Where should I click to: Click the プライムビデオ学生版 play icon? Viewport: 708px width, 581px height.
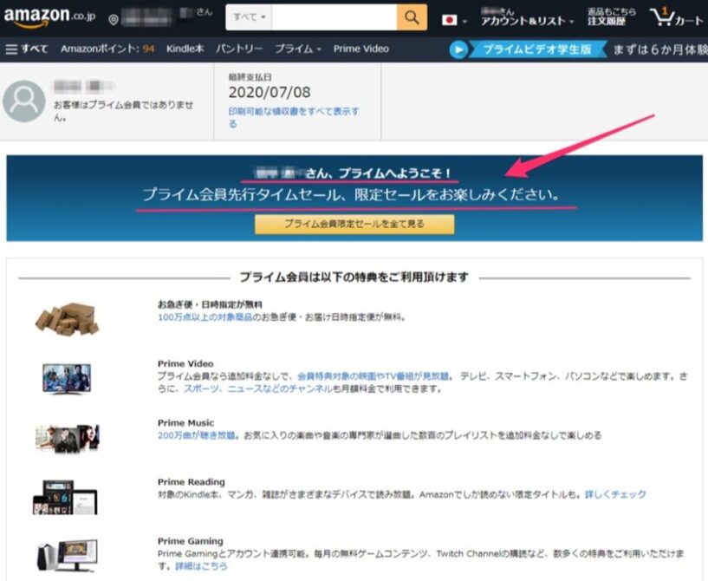[x=458, y=49]
